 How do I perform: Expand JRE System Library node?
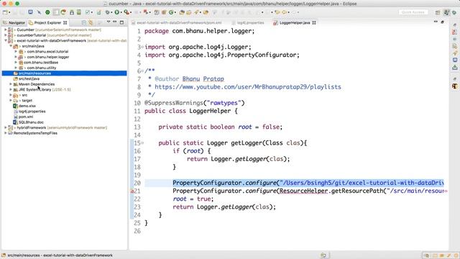(11, 89)
